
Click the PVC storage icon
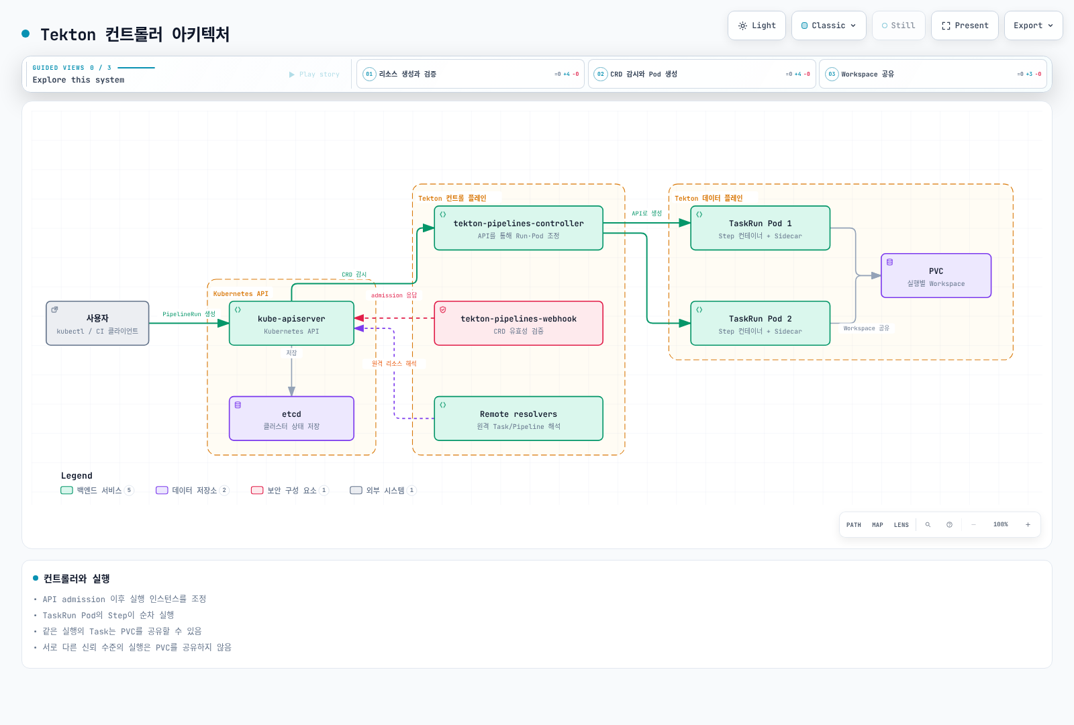pyautogui.click(x=889, y=262)
